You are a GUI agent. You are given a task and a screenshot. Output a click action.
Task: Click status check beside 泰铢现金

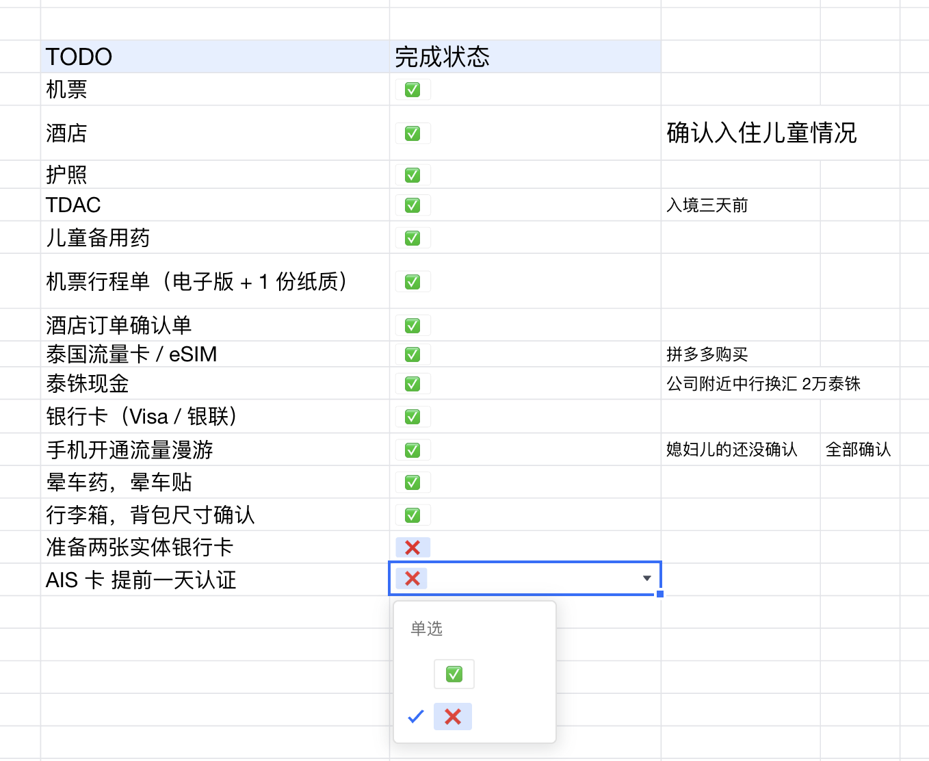(413, 384)
